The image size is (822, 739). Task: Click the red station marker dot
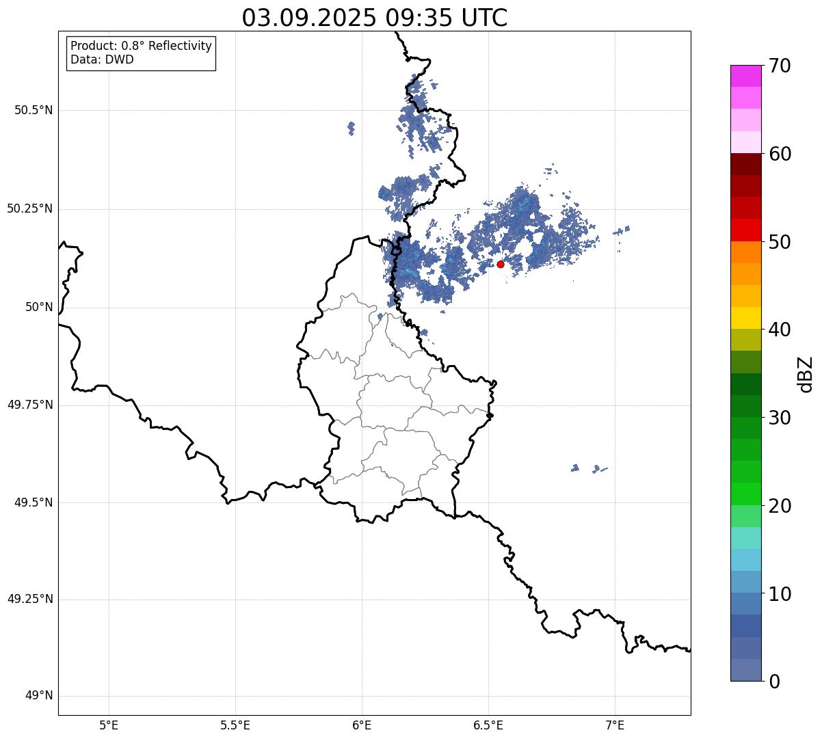[501, 264]
